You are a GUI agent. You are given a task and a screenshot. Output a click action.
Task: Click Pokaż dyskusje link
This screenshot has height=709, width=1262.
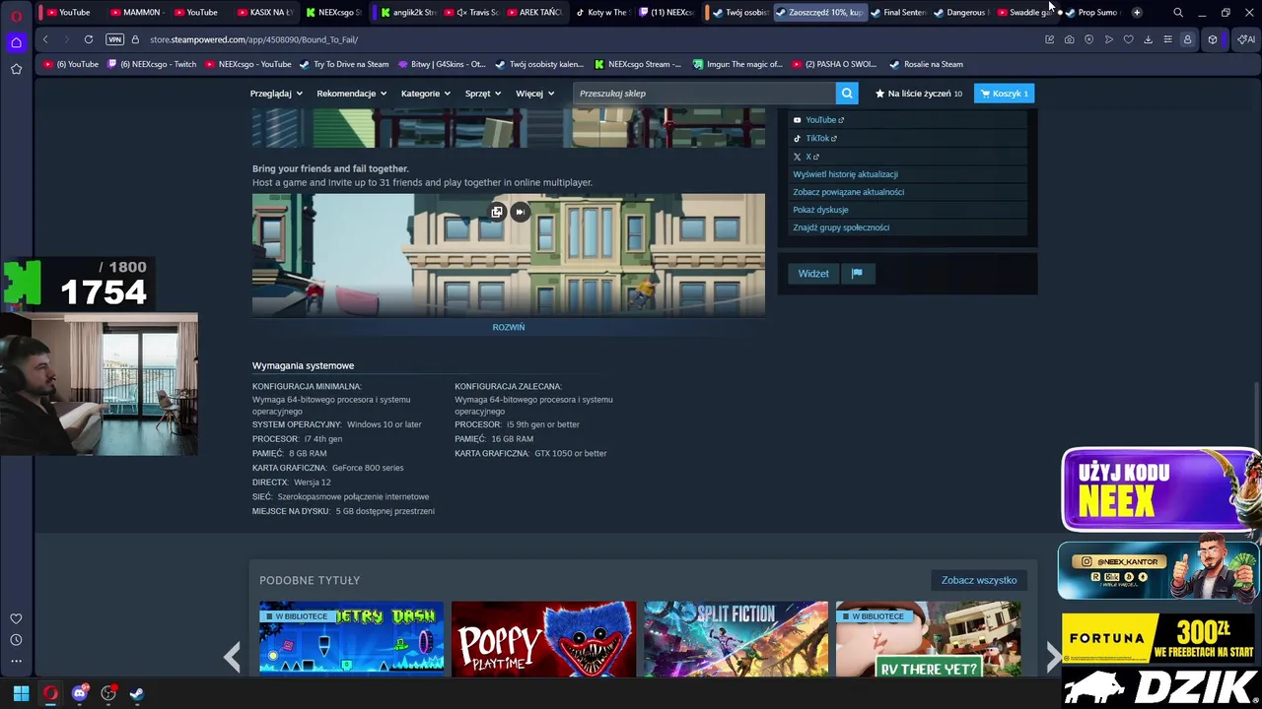click(820, 210)
